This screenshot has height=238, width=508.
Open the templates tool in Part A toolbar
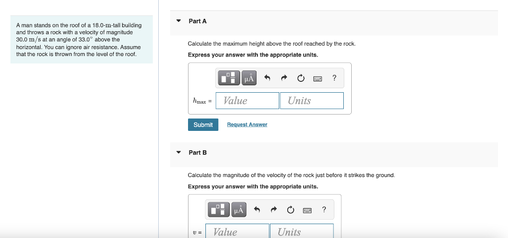click(229, 78)
